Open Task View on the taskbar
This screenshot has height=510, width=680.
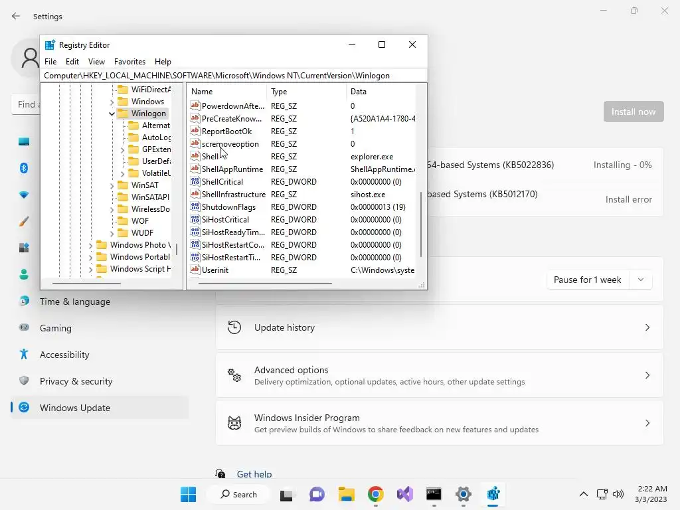(286, 495)
